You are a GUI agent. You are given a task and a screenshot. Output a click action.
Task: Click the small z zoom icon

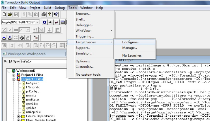click(x=10, y=30)
